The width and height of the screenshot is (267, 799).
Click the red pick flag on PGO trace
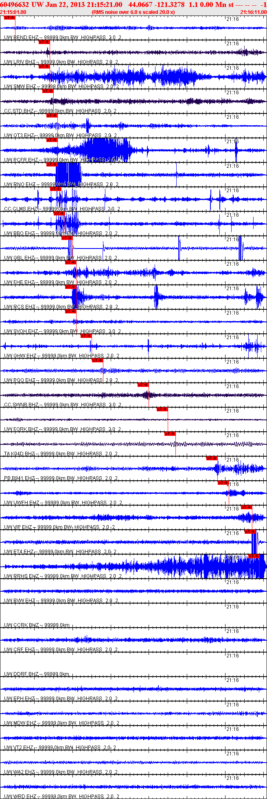tap(97, 360)
